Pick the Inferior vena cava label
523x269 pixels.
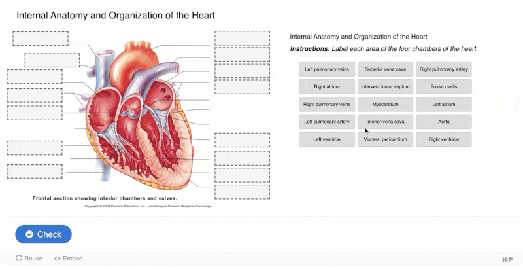pos(385,122)
